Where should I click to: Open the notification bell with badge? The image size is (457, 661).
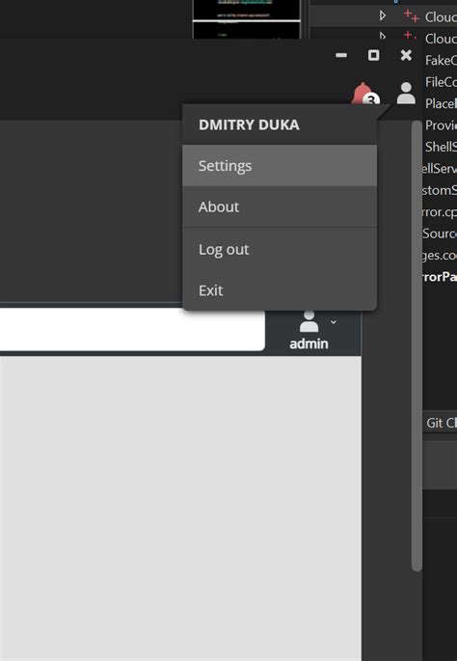(365, 94)
